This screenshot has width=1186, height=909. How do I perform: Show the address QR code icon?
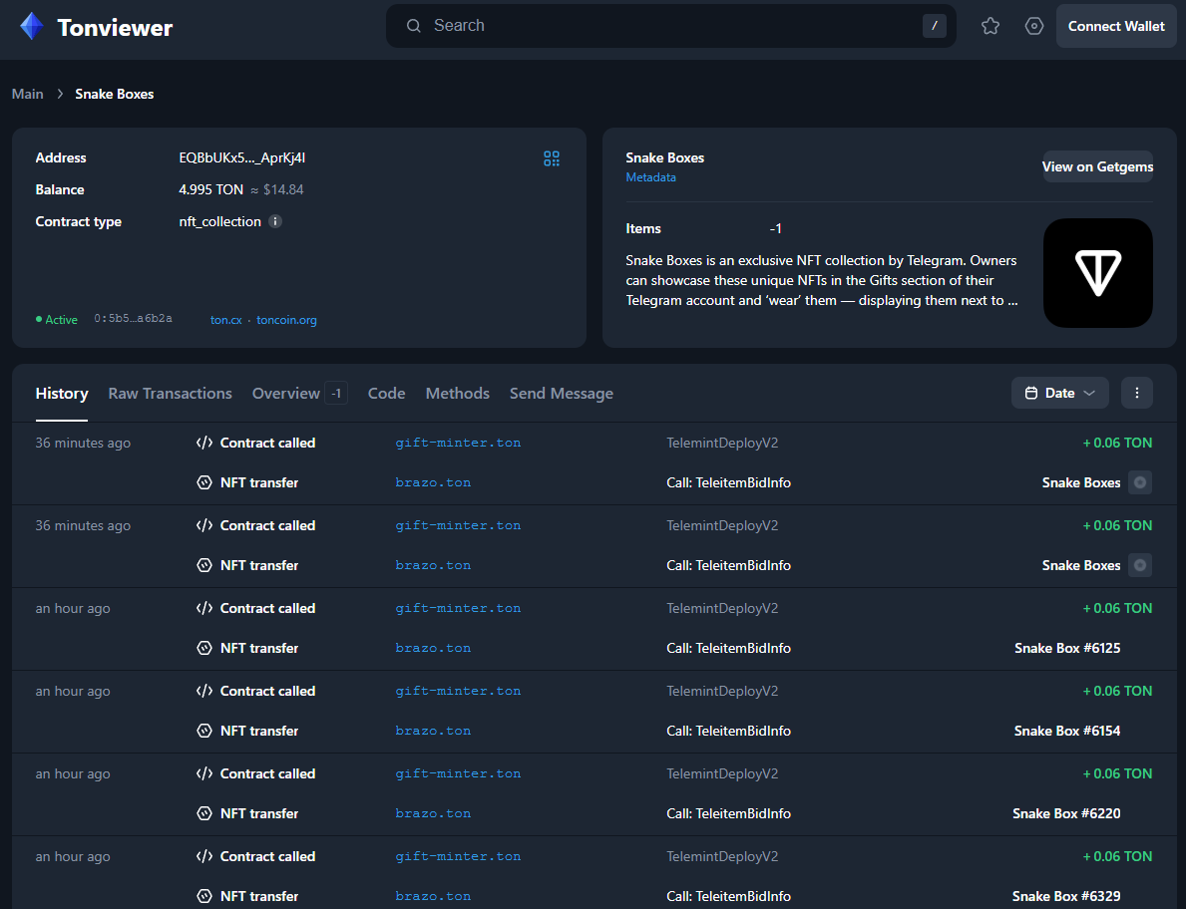552,158
